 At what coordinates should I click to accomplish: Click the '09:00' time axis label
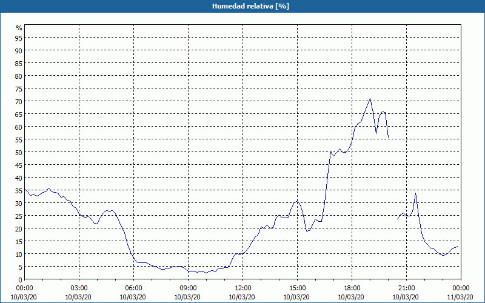click(188, 288)
